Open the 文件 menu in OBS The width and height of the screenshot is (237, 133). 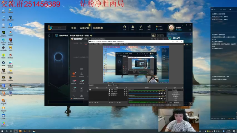(x=91, y=44)
